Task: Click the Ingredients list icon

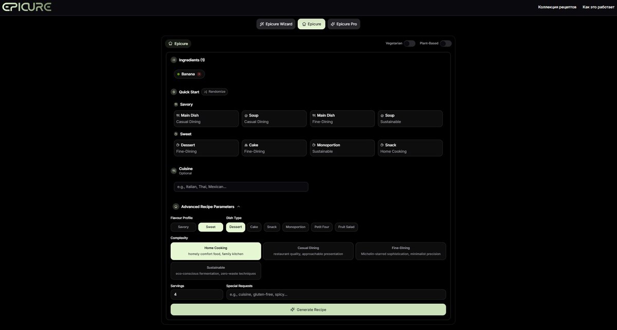Action: [x=174, y=60]
